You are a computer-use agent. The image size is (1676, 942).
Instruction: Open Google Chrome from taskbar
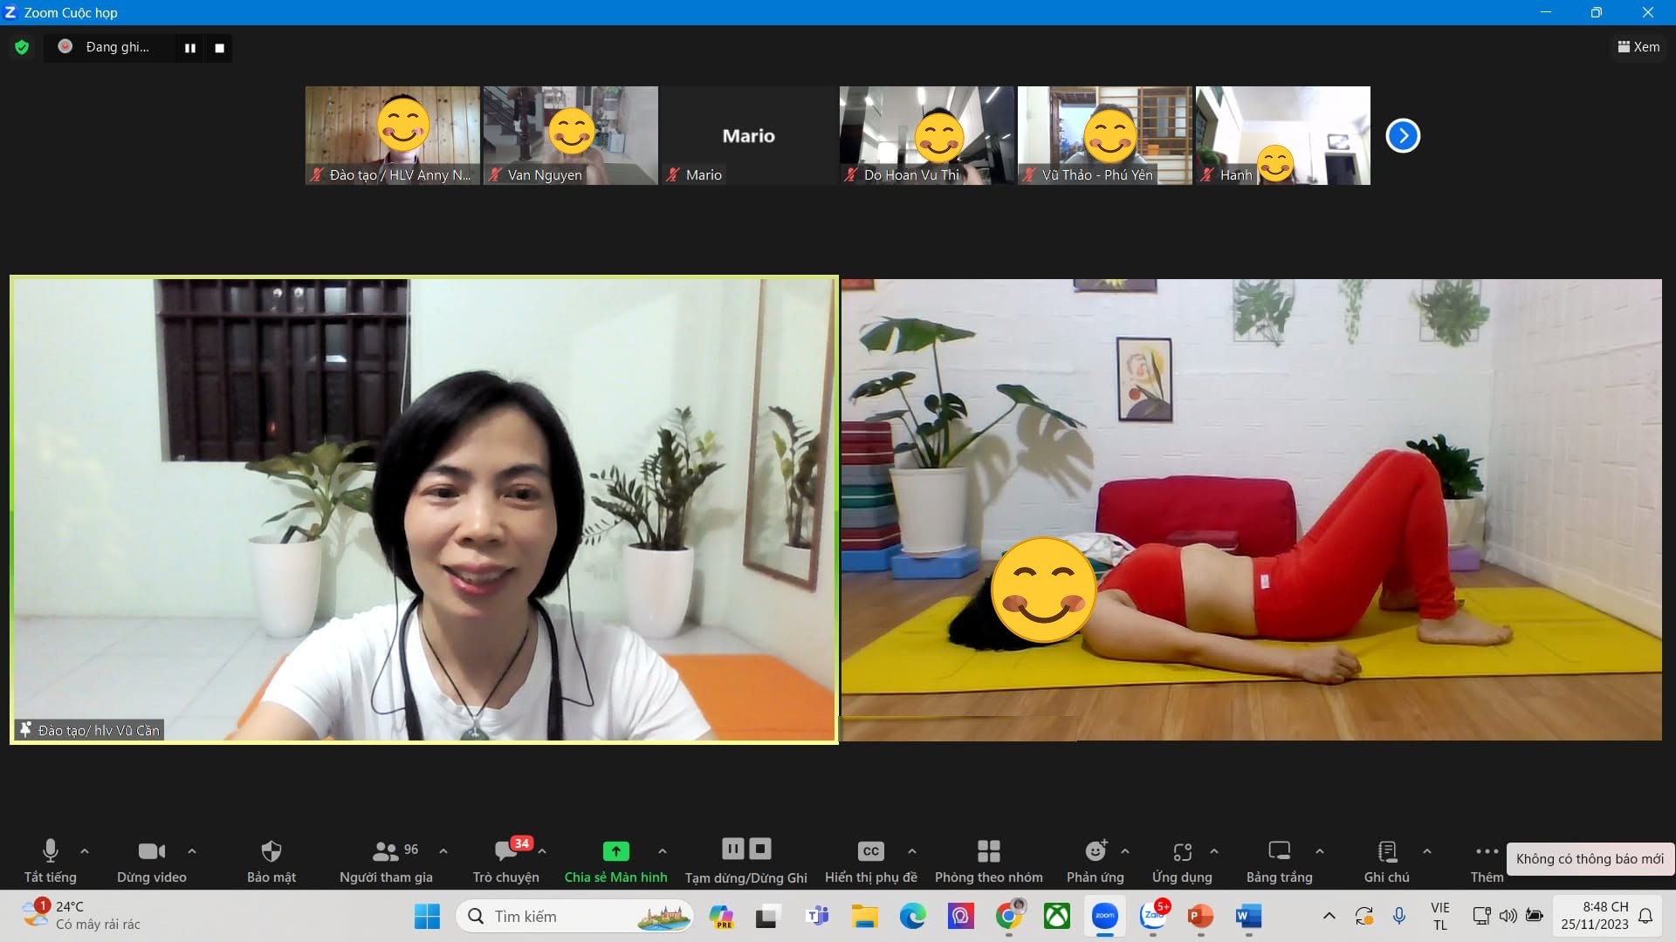[x=1008, y=916]
